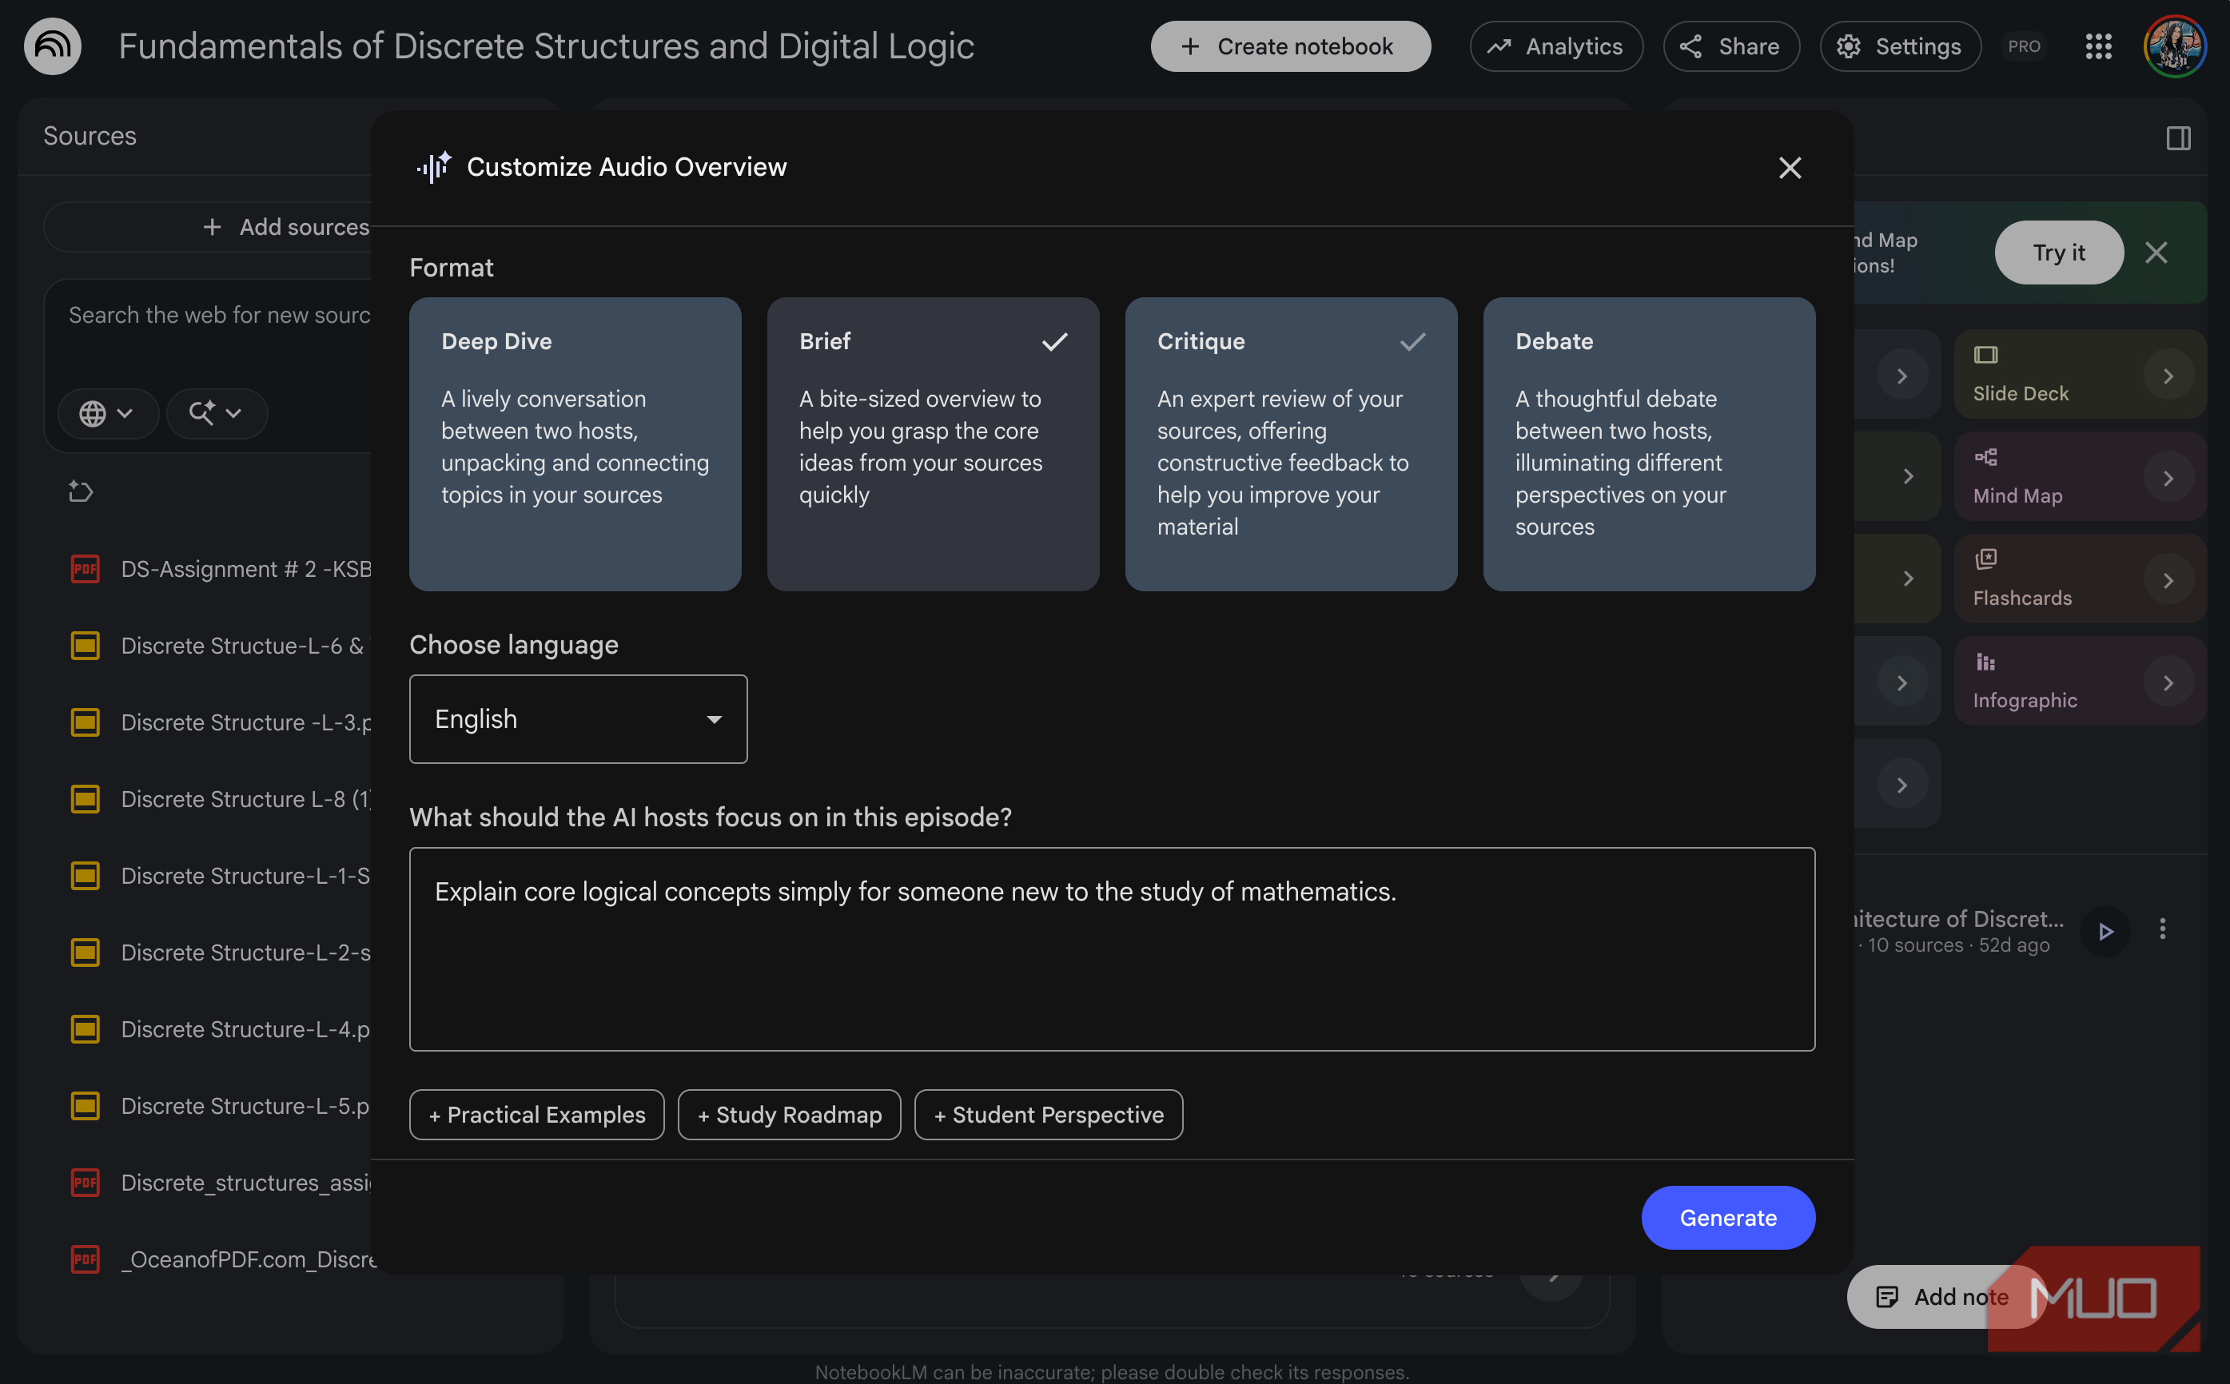Open the search mode dropdown

216,414
